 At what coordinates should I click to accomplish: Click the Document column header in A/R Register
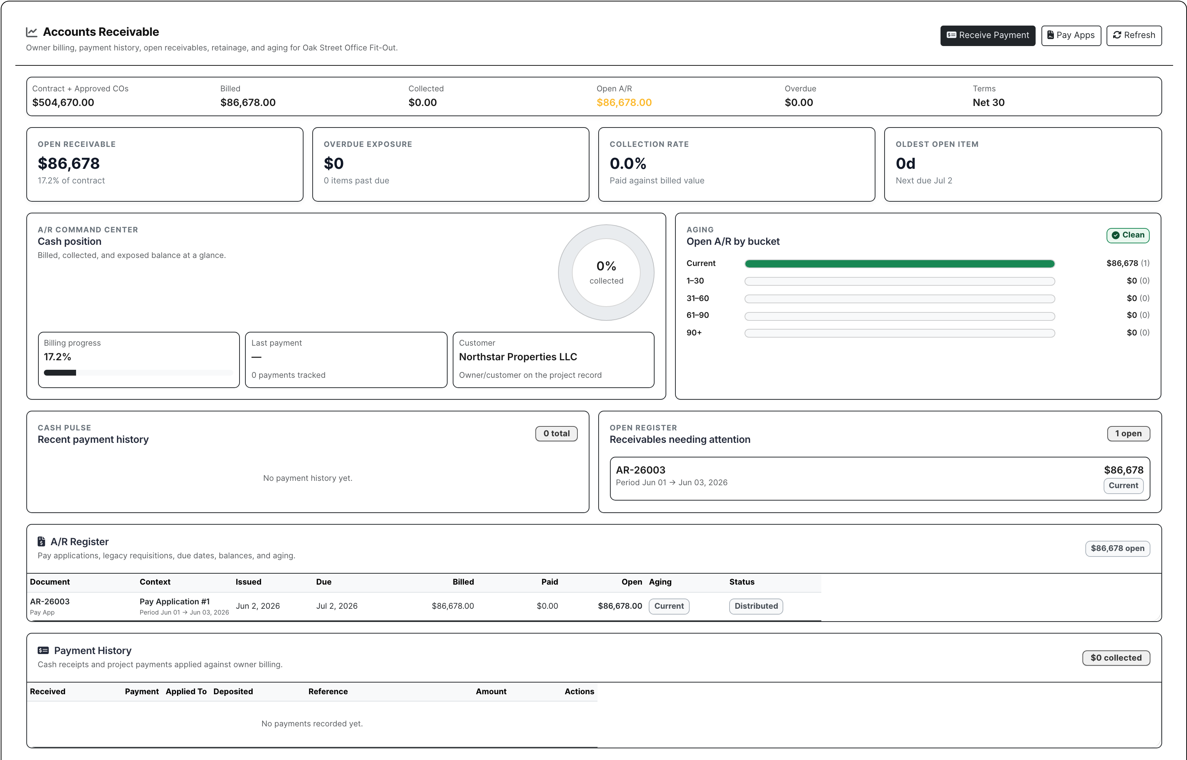[50, 582]
